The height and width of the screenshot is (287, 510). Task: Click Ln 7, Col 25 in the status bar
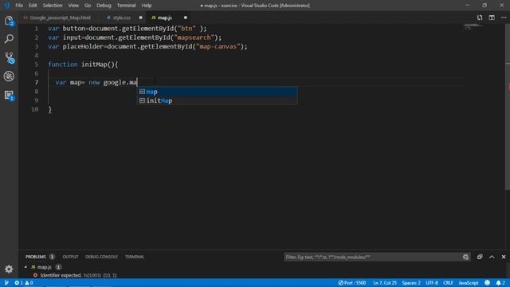[385, 283]
